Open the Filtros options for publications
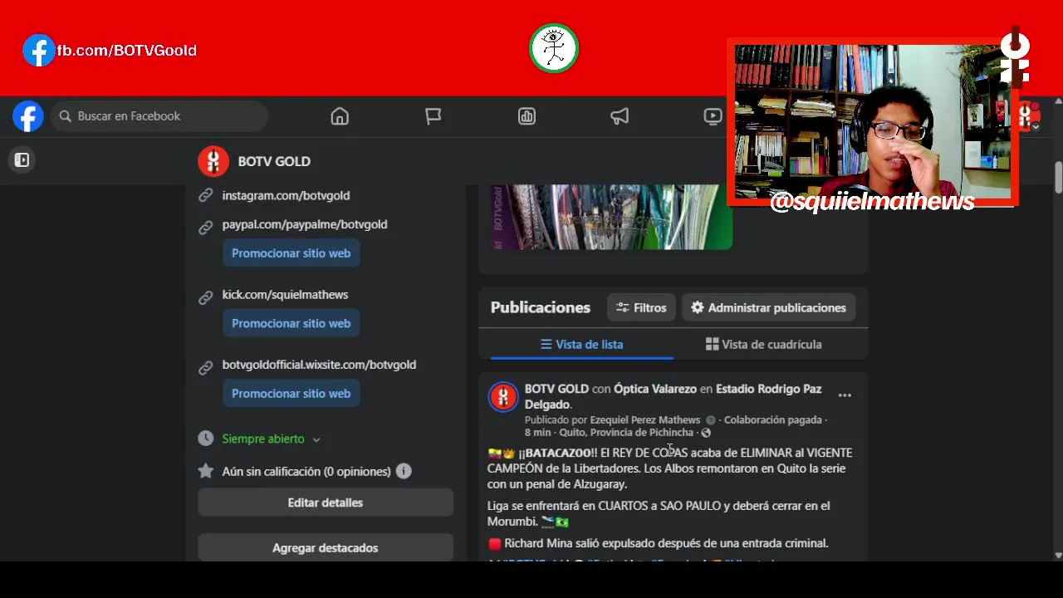Viewport: 1063px width, 598px height. [641, 307]
